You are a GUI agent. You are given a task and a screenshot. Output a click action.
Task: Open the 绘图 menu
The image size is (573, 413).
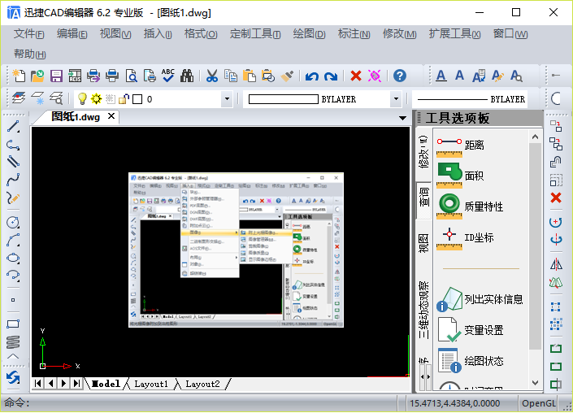tap(309, 34)
